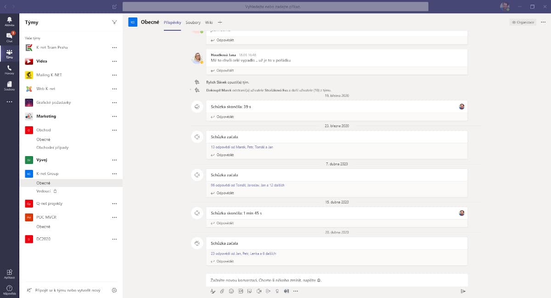
Task: Open Houdková Jana's profile picture
Action: pos(197,57)
